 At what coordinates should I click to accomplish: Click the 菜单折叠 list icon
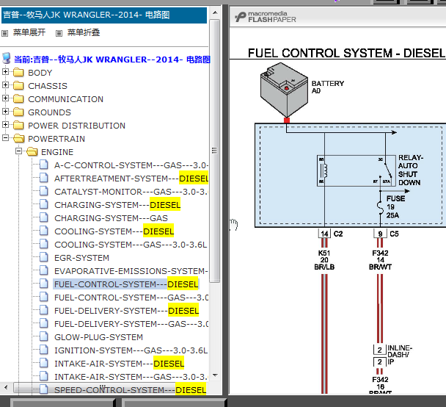pos(59,33)
